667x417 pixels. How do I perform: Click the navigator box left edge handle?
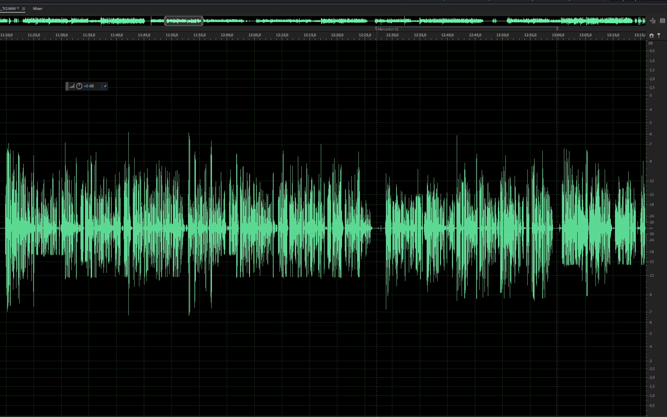(x=165, y=21)
